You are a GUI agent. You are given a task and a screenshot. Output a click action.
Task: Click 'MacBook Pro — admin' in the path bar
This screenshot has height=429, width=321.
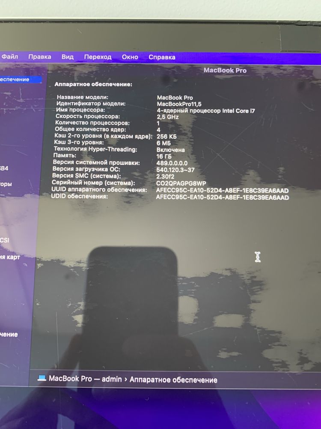(85, 379)
